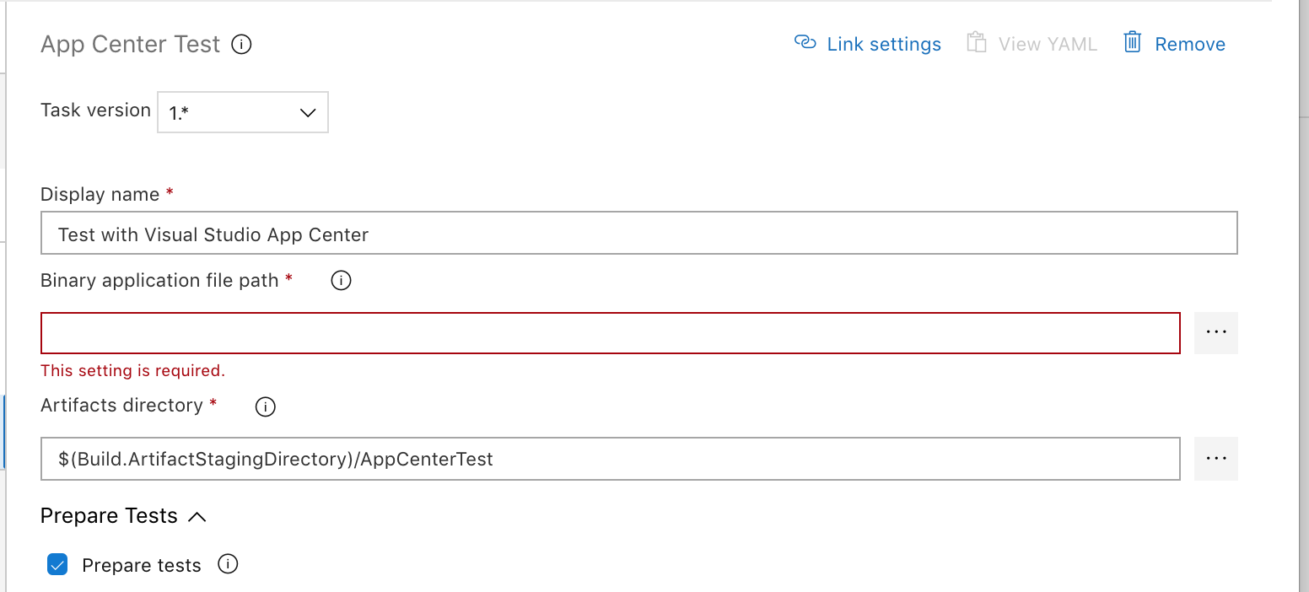Click the Remove trash can icon
Viewport: 1309px width, 592px height.
[1133, 42]
